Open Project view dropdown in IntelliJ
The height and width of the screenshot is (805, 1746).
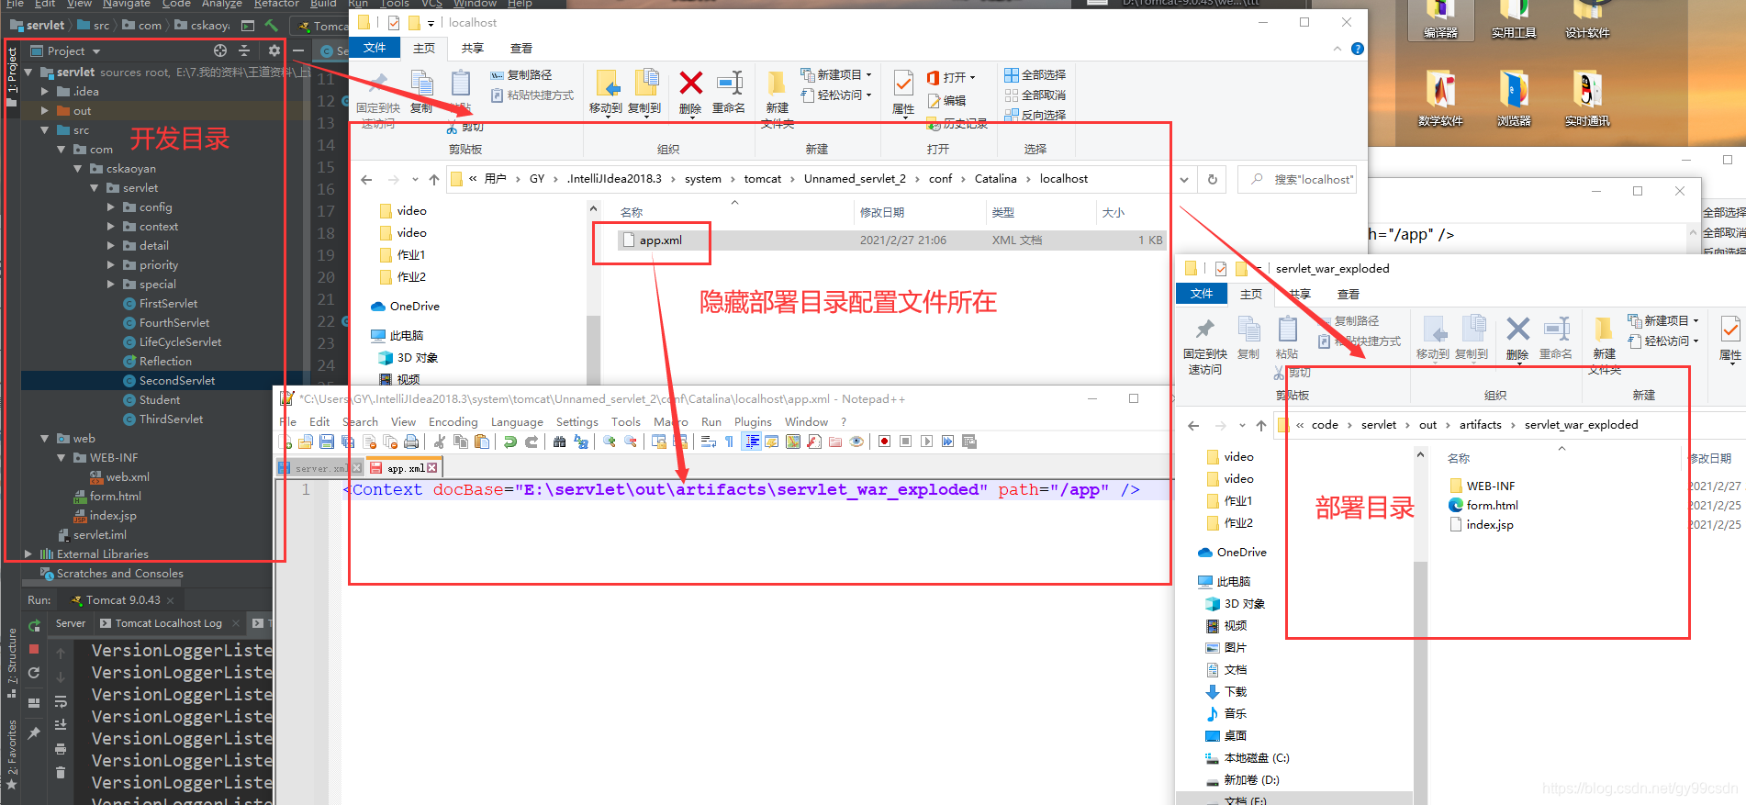click(x=95, y=51)
